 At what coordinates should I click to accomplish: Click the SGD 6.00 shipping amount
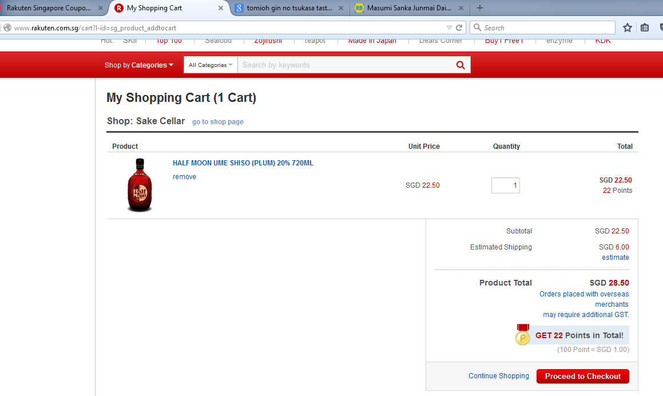tap(614, 247)
